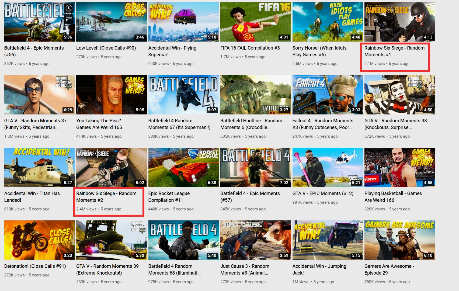Open the Playing Basketball Games Are Weird 166 thumbnail

(400, 167)
